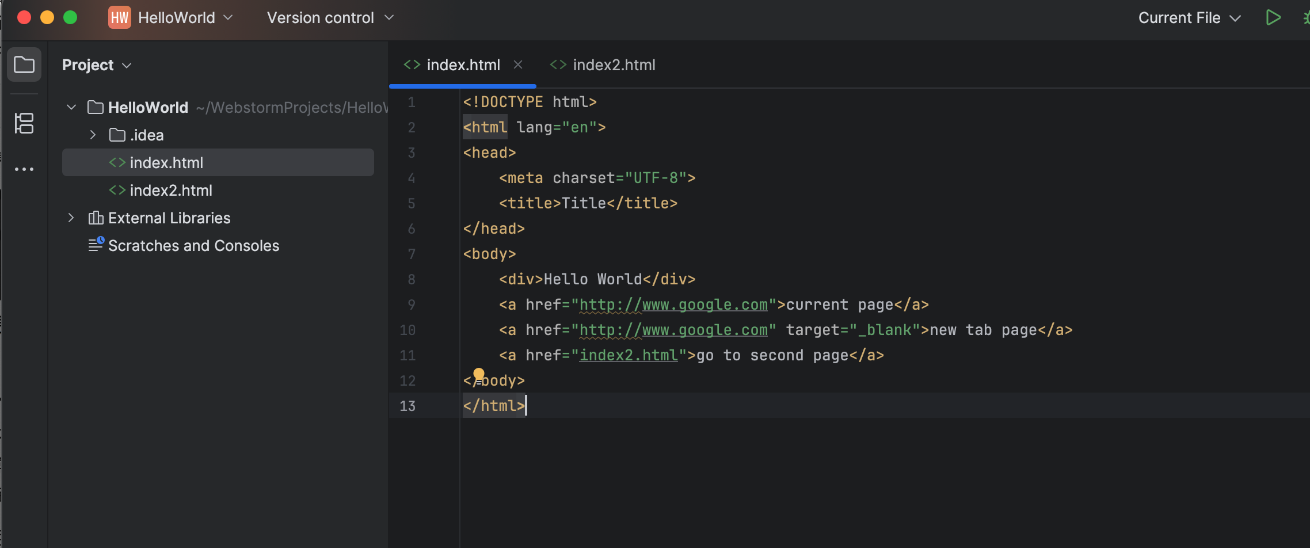
Task: Expand External Libraries
Action: [x=71, y=218]
